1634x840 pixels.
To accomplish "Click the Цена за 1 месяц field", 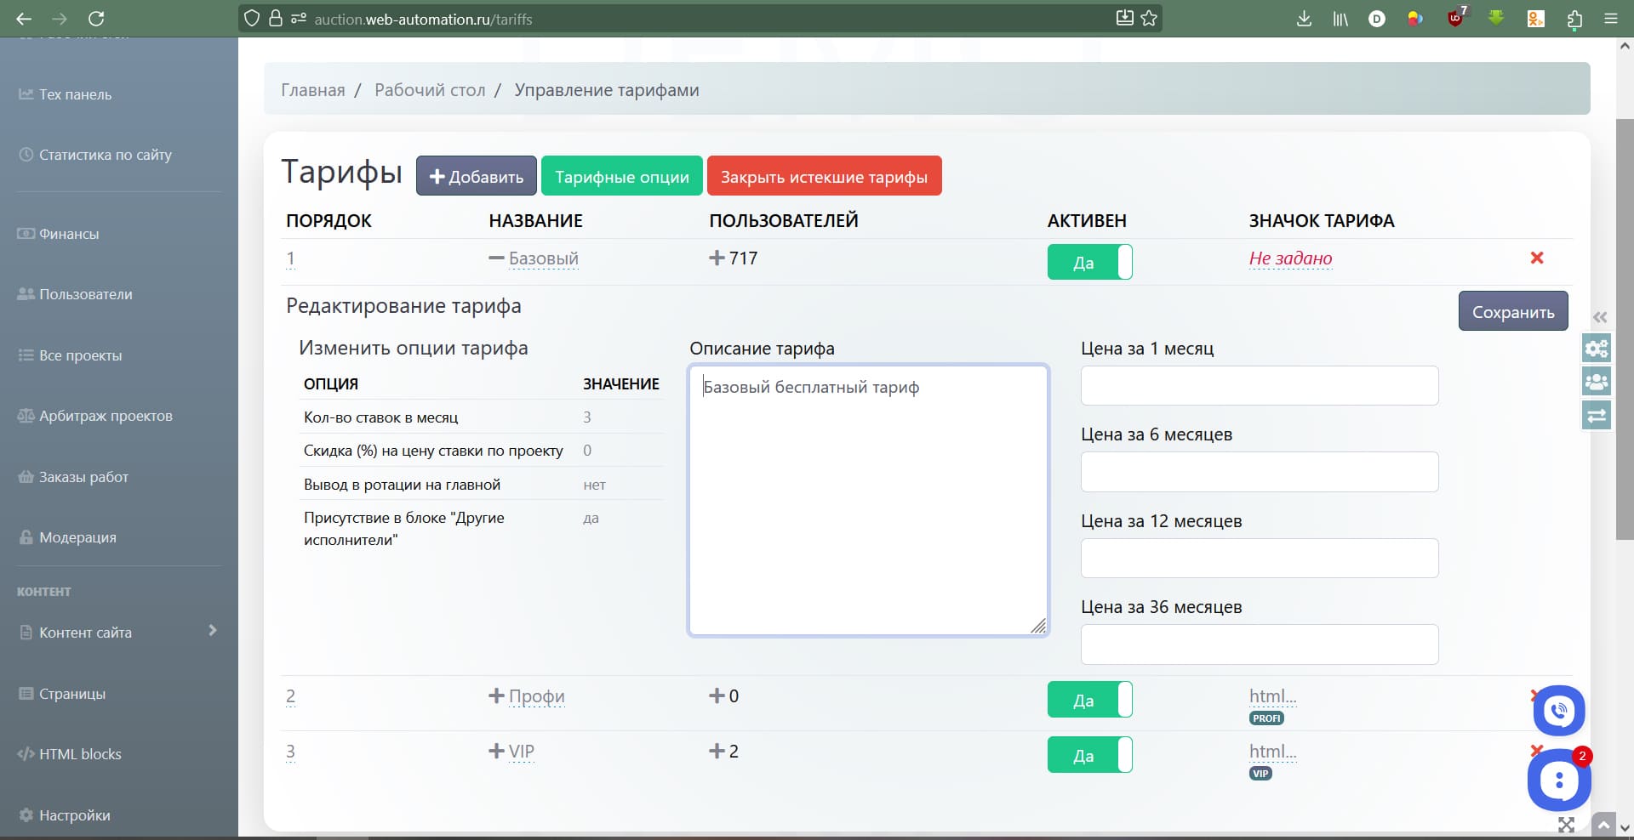I will tap(1259, 386).
